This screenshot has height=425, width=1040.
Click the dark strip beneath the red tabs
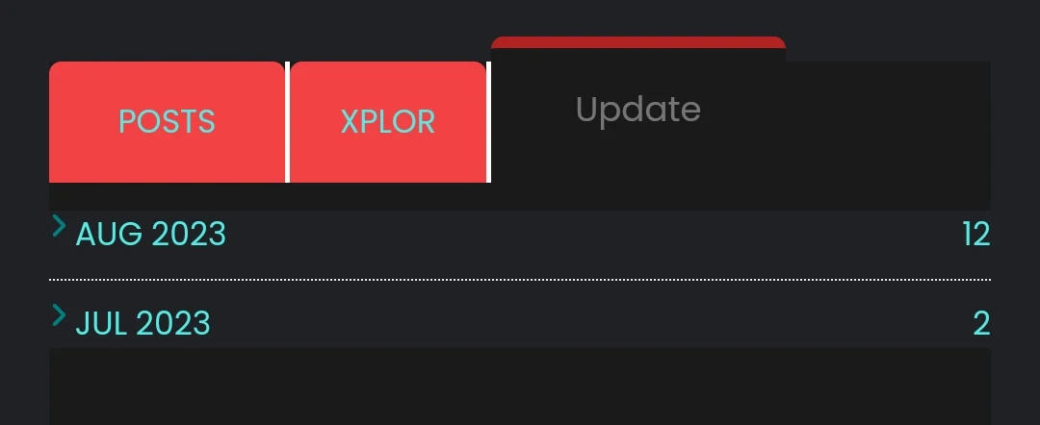point(520,196)
